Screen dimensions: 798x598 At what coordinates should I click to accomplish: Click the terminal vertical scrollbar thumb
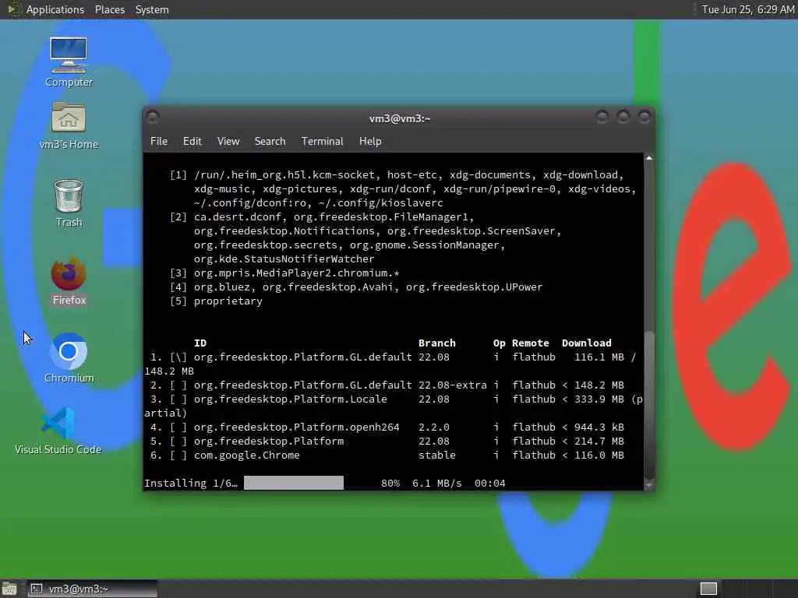click(x=649, y=405)
